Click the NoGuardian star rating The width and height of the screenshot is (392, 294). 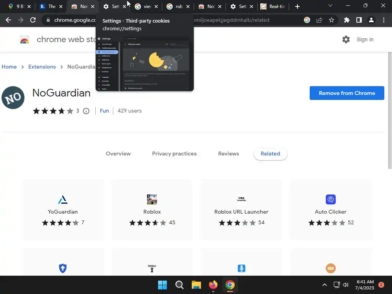coord(53,111)
